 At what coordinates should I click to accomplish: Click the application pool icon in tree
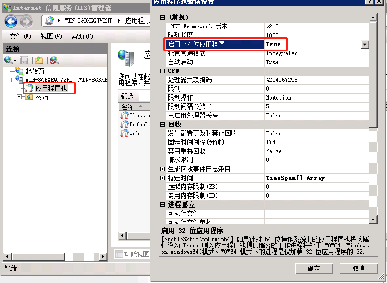[x=29, y=88]
